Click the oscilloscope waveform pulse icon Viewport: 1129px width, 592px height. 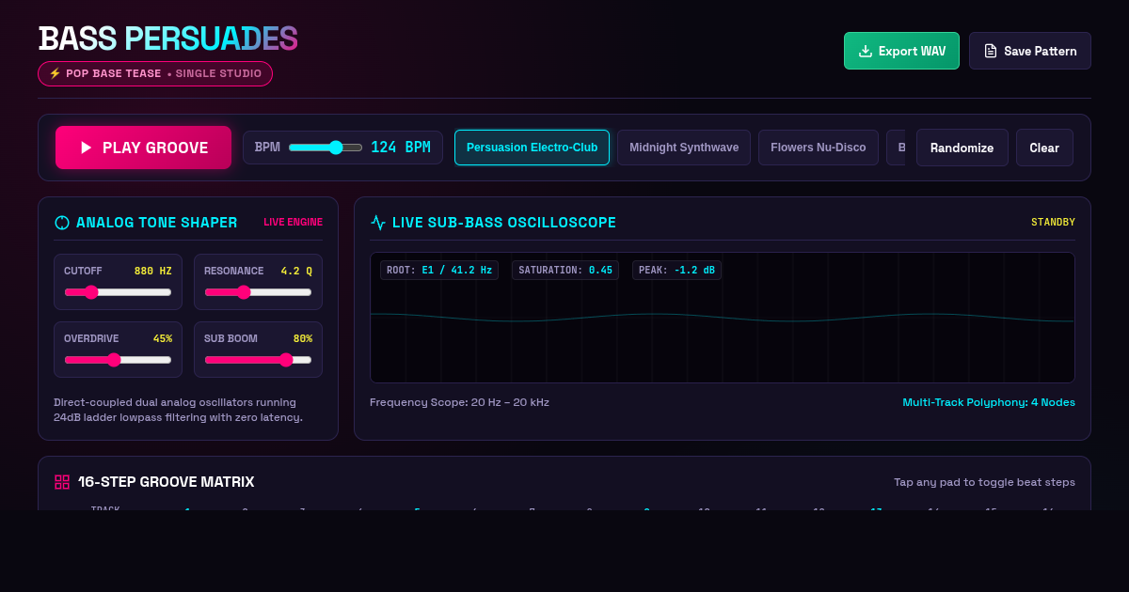[x=378, y=223]
